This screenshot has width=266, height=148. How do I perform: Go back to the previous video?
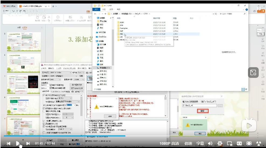tap(8, 143)
